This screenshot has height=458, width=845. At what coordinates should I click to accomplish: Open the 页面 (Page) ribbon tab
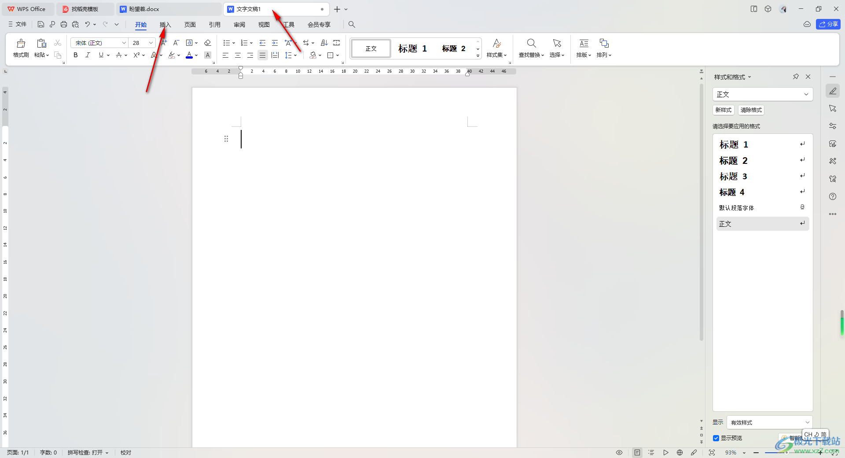190,24
